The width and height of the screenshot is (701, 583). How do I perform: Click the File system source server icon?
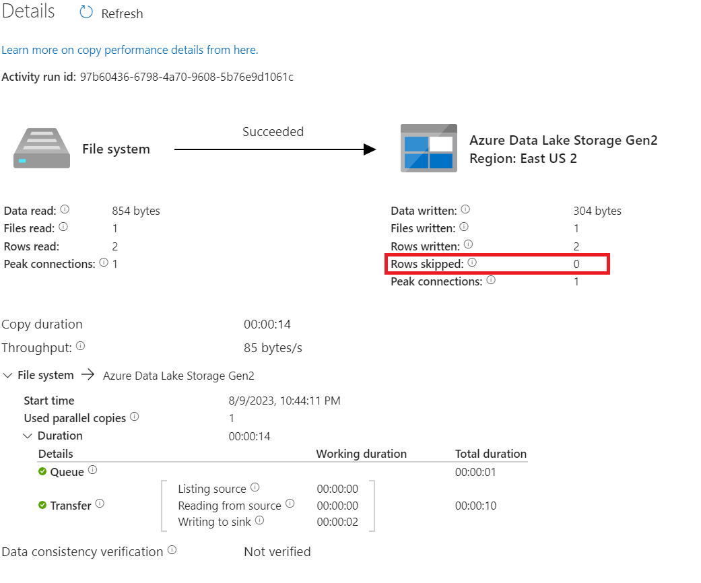pyautogui.click(x=42, y=148)
